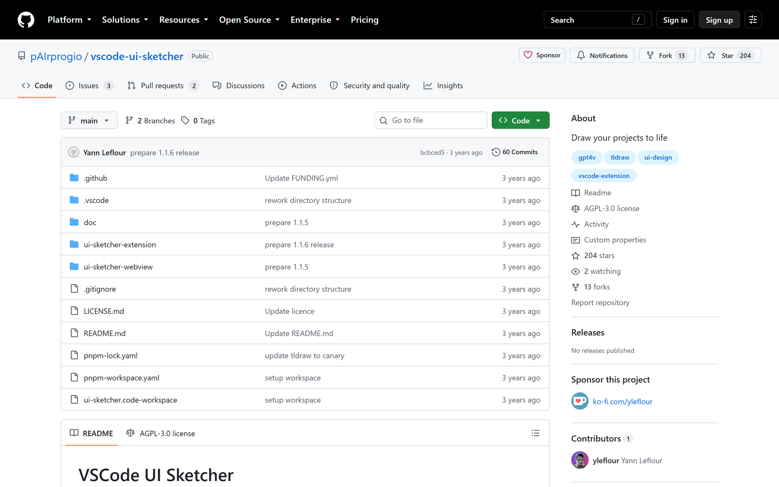Open Security and quality tab

point(370,86)
